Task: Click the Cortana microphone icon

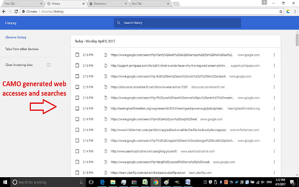Action: coord(81,182)
